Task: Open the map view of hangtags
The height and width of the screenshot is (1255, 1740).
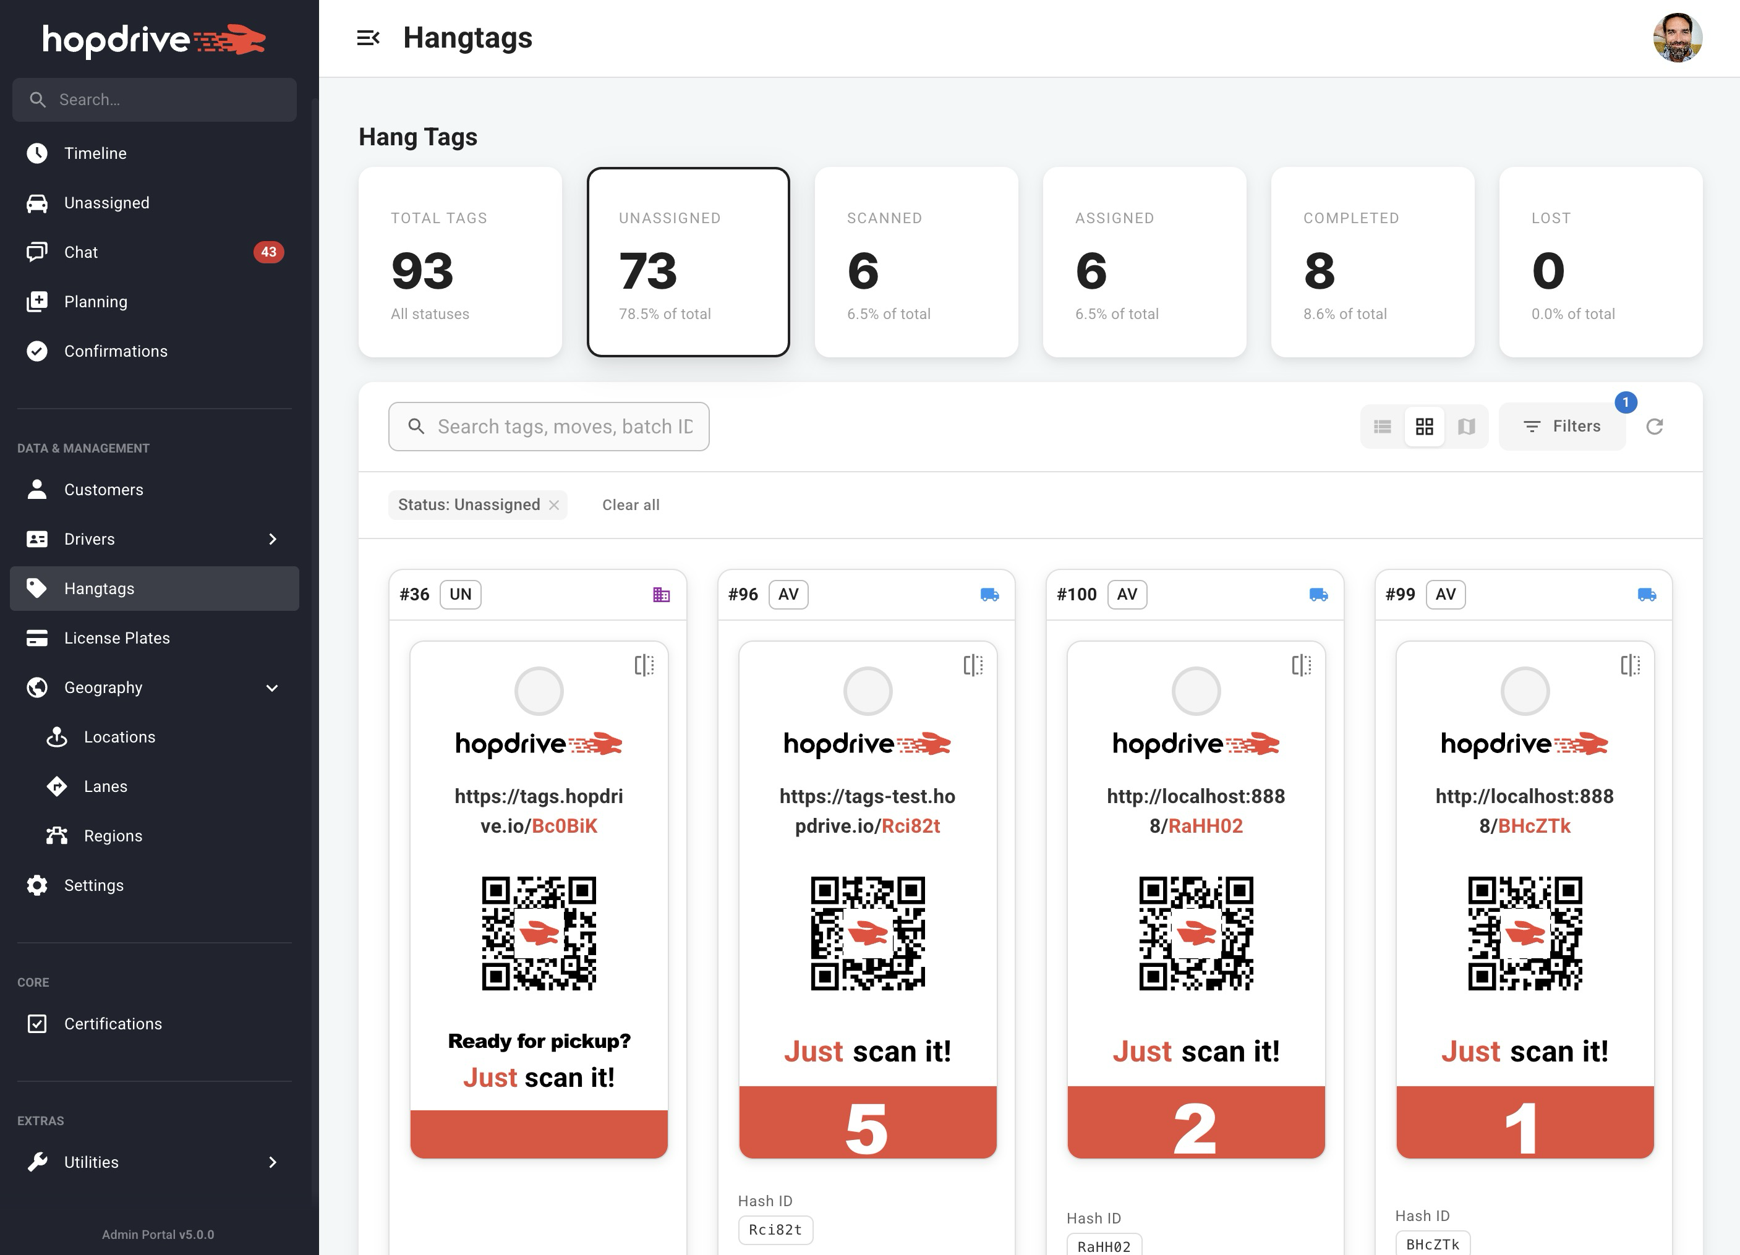Action: pos(1467,427)
